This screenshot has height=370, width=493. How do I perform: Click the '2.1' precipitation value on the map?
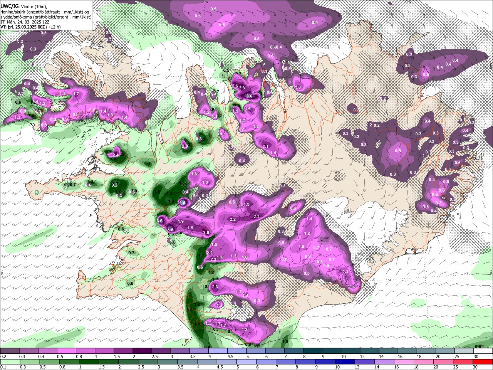(265, 147)
